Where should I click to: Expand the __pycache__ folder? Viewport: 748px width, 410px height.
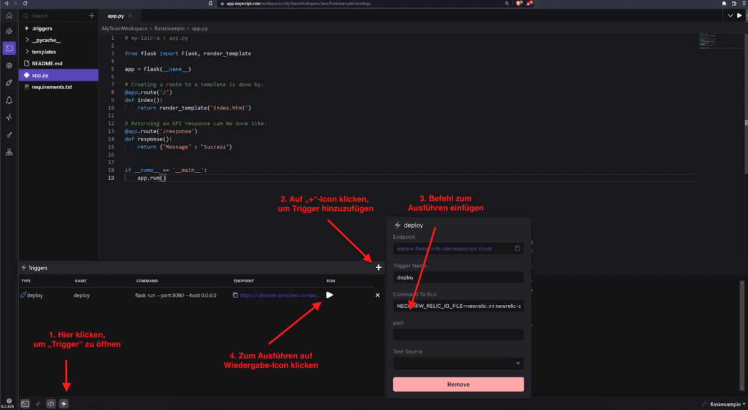point(46,40)
